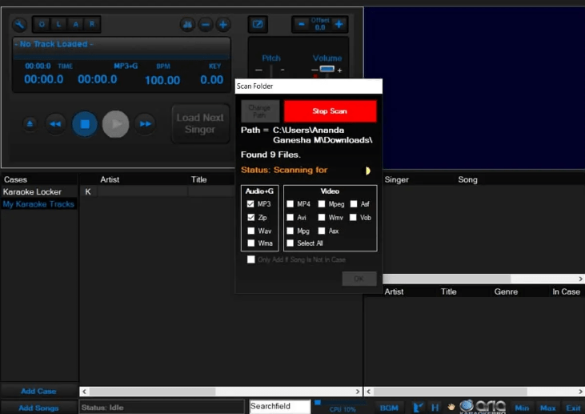Click the red Stop Scan button
The width and height of the screenshot is (585, 414).
pyautogui.click(x=330, y=111)
